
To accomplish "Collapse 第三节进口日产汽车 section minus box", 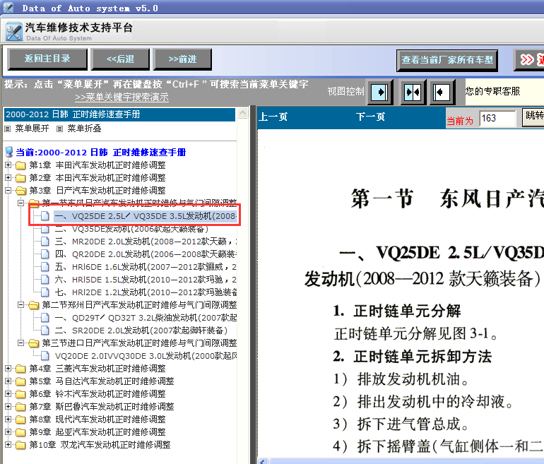I will (20, 343).
